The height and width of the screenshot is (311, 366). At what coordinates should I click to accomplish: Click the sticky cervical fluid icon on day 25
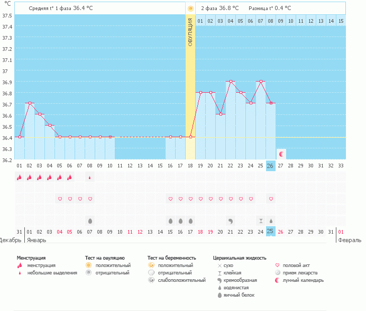(261, 220)
